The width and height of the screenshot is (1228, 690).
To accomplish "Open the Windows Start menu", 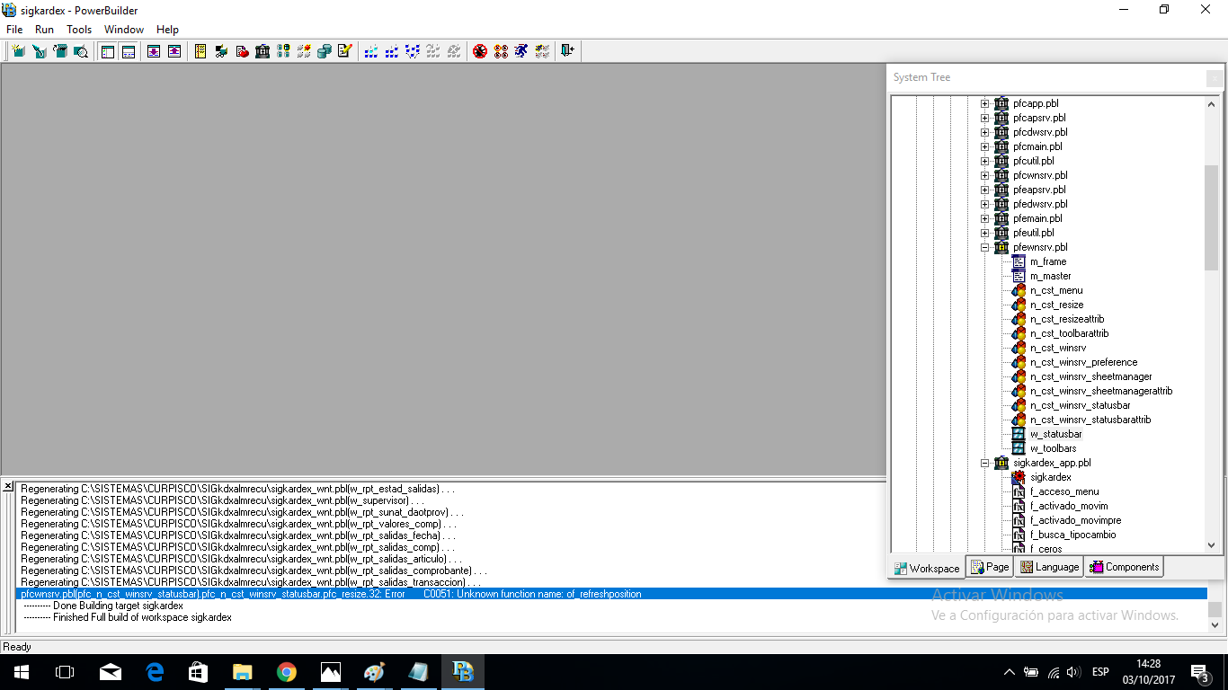I will click(x=21, y=672).
